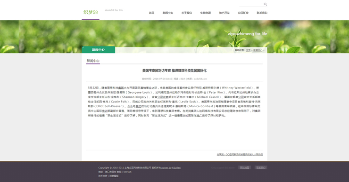
Task: Open 联系我们 in the top navigation
Action: pyautogui.click(x=262, y=13)
